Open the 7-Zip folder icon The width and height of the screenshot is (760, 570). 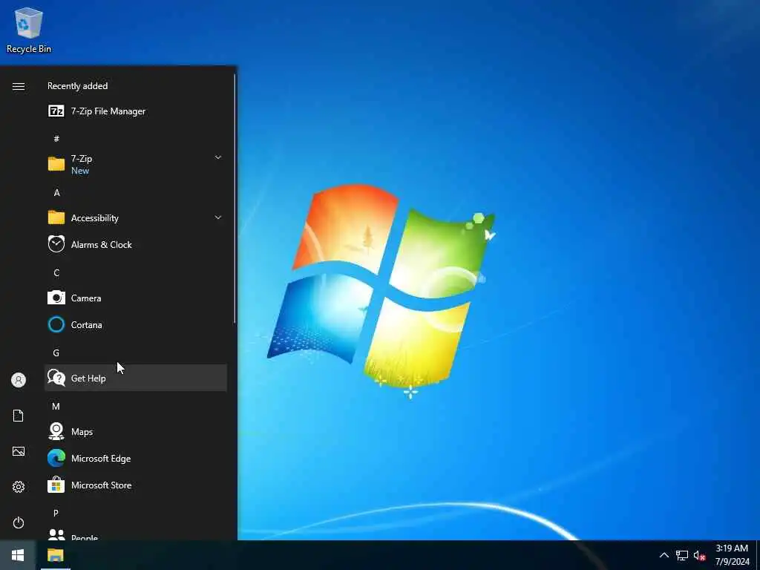[x=56, y=164]
